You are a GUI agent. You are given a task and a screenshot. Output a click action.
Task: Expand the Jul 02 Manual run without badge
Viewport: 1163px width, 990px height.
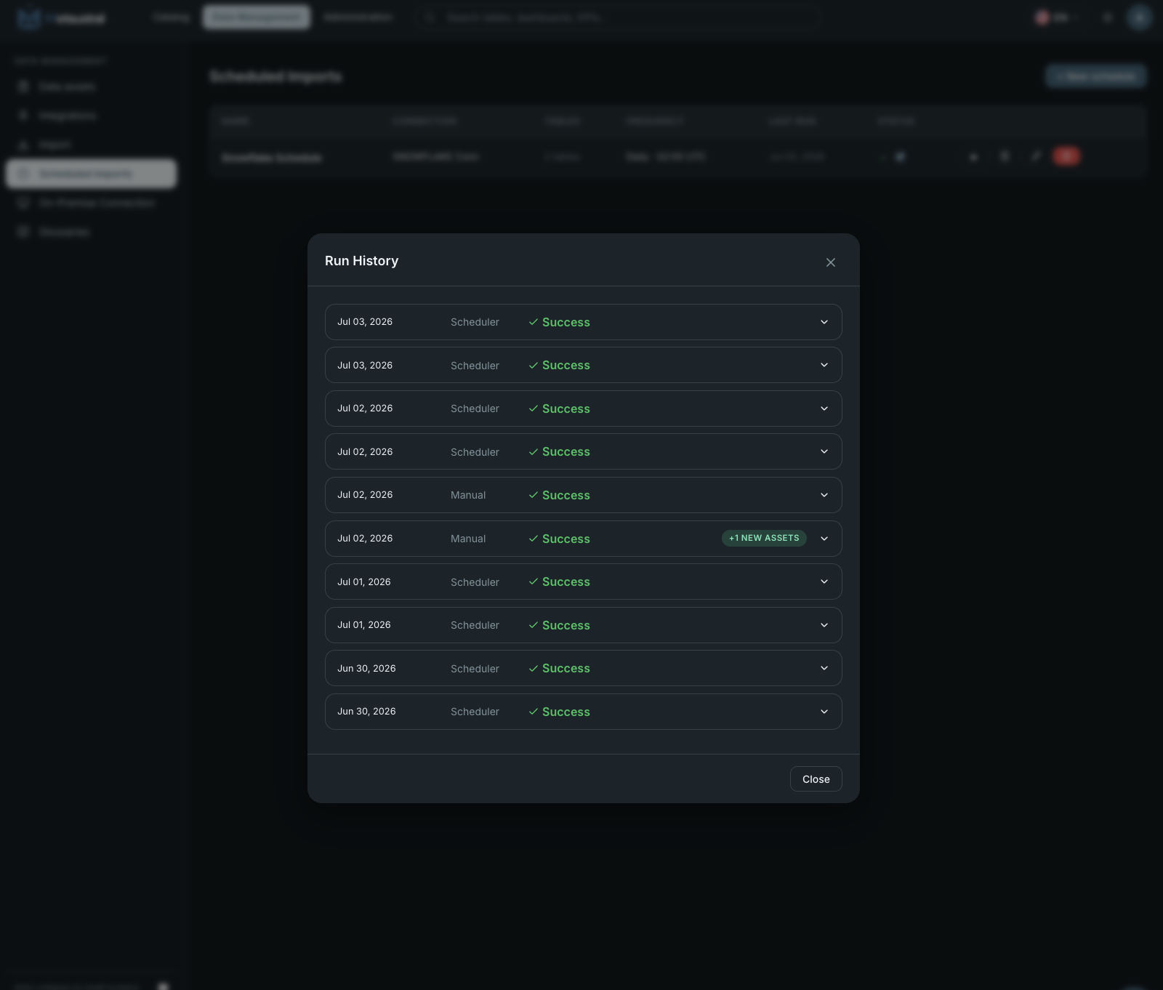[824, 495]
